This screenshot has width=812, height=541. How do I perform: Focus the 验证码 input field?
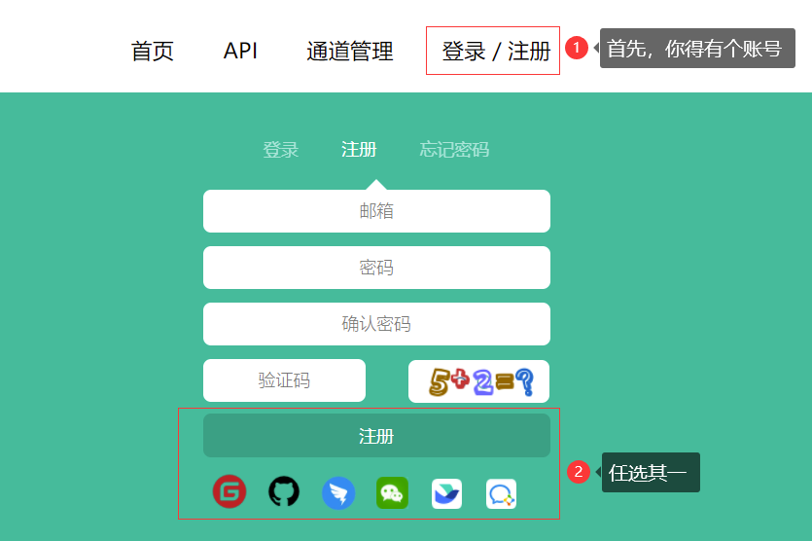[284, 380]
